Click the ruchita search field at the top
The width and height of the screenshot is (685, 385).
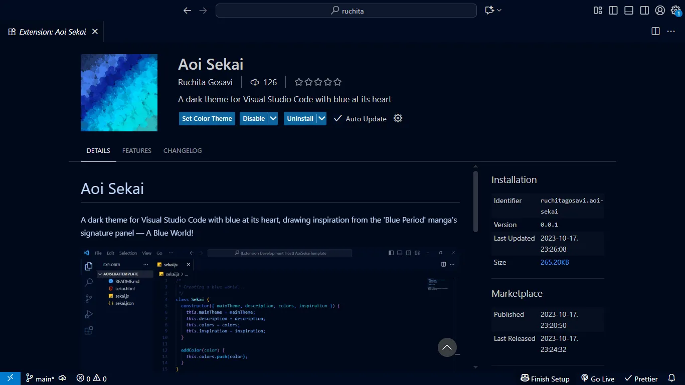pyautogui.click(x=346, y=10)
